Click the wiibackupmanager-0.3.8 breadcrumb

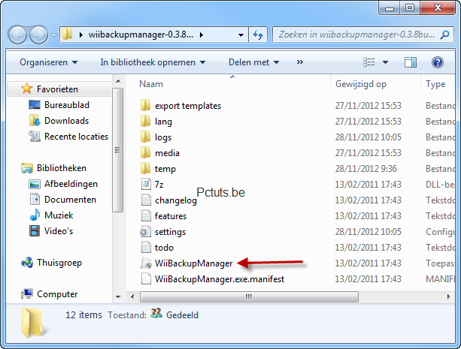click(141, 35)
